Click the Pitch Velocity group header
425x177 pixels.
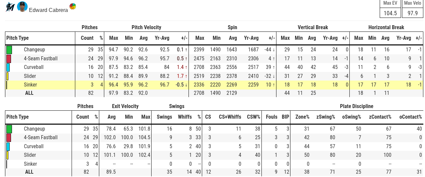pyautogui.click(x=146, y=28)
